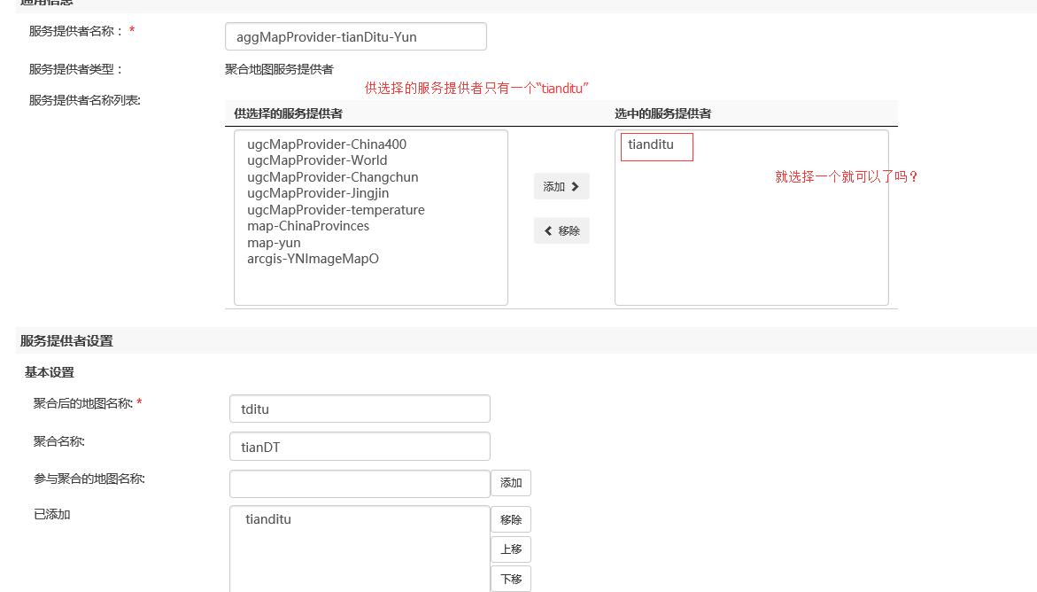Select map-yun provider entry
1037x592 pixels.
click(x=274, y=242)
